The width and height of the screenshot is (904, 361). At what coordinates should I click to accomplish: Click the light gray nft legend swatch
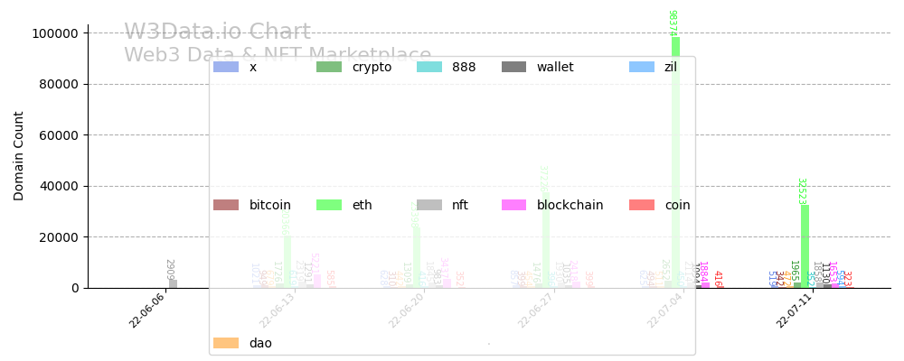429,205
